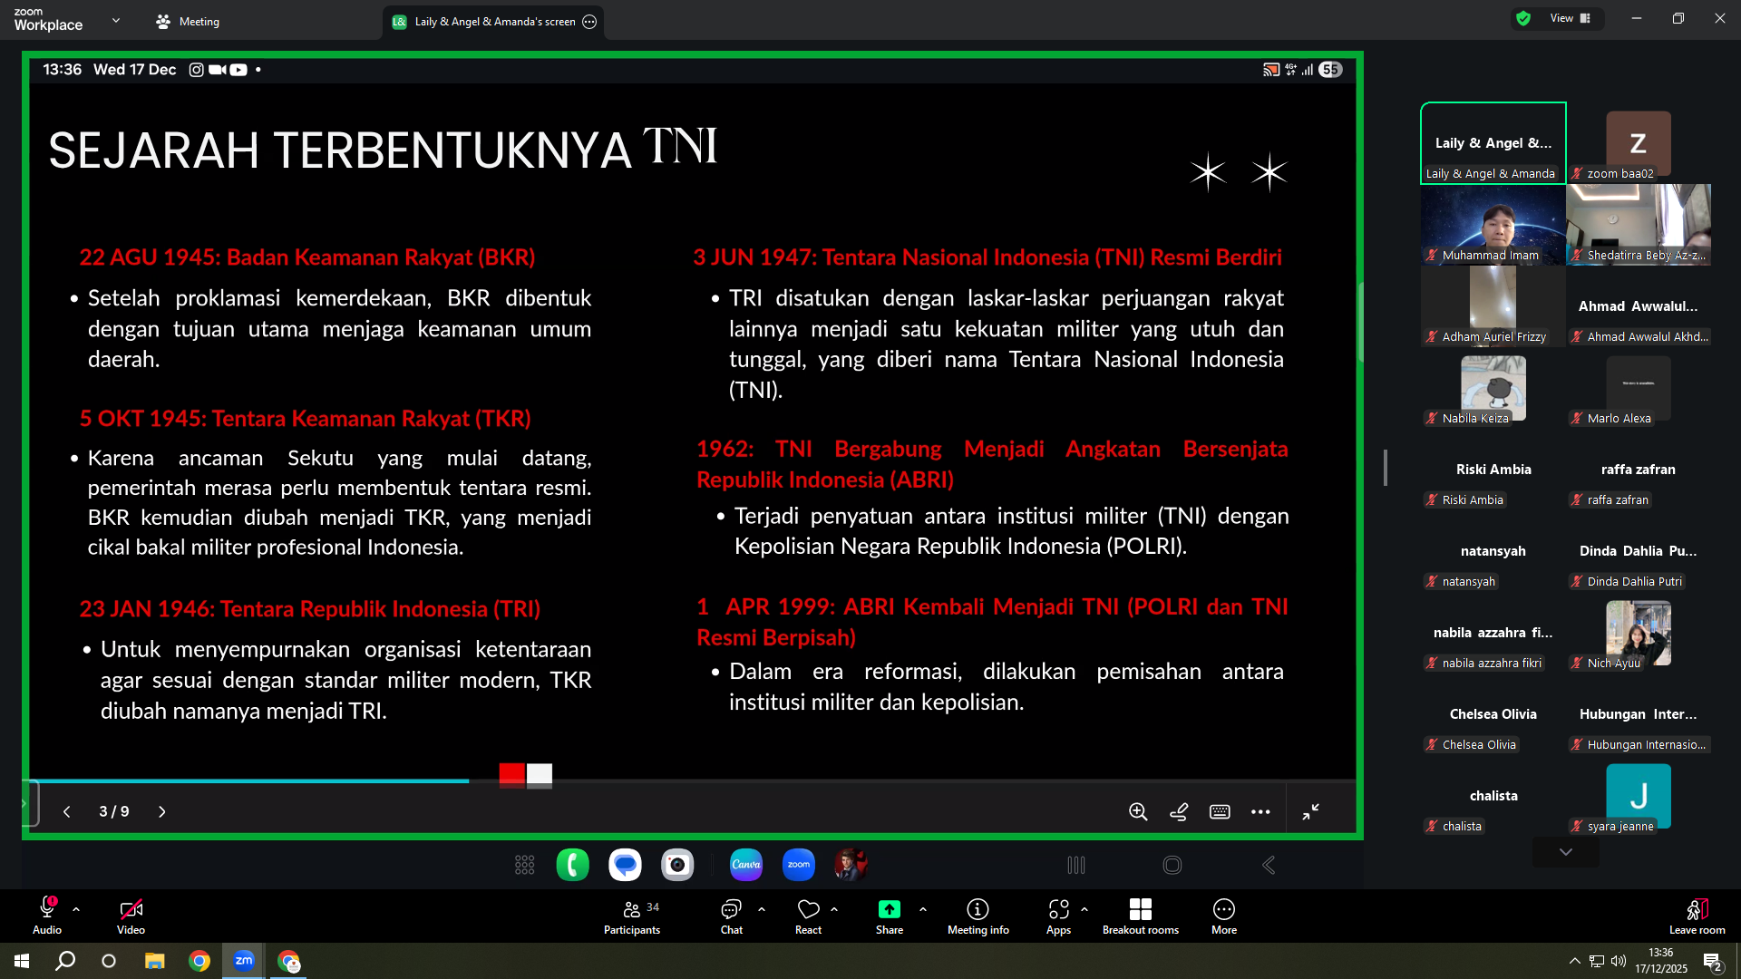Click the Riski Ambia participant name

point(1493,470)
